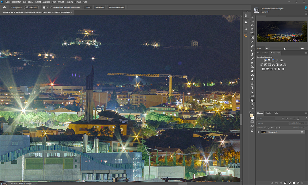Toggle lock all padlock in Fixieren row
This screenshot has width=308, height=185.
pyautogui.click(x=279, y=128)
